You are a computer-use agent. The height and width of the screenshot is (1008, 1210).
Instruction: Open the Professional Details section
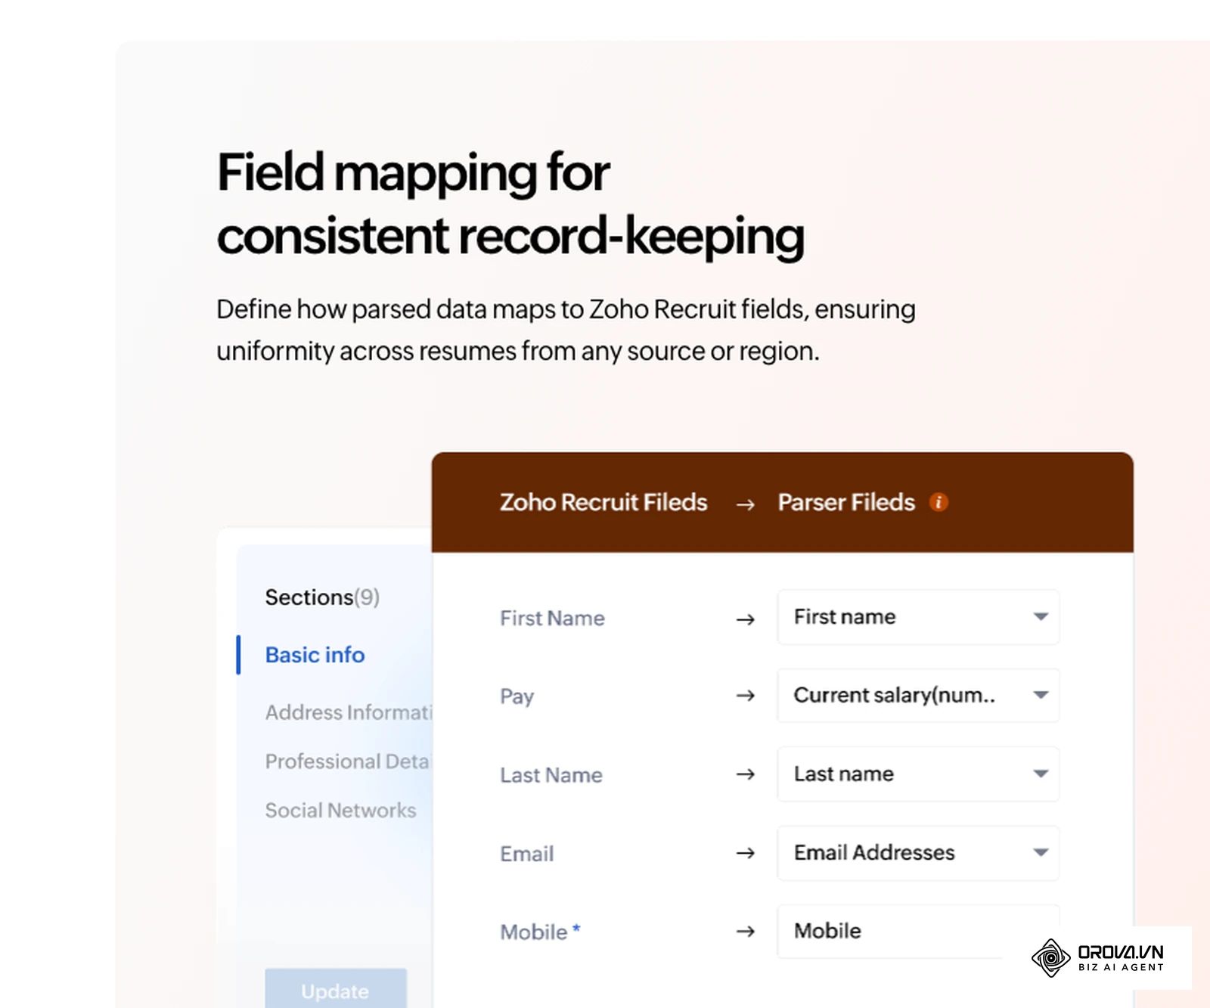coord(348,761)
